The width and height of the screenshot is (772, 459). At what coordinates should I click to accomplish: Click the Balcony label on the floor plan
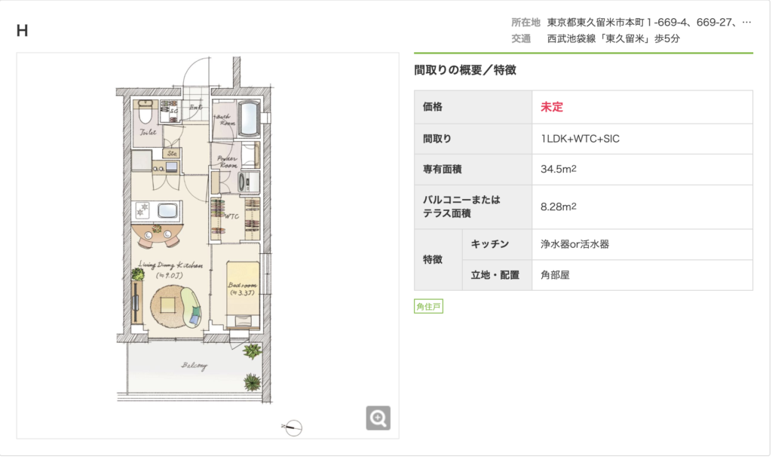tap(194, 366)
